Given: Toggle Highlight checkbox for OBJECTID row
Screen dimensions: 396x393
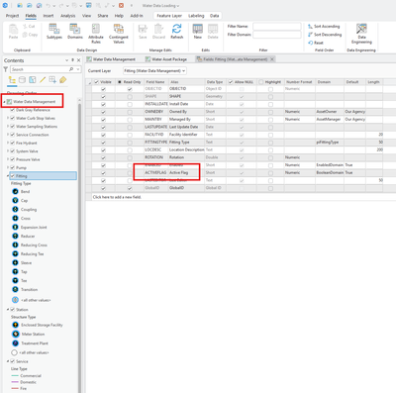Looking at the screenshot, I should 270,89.
